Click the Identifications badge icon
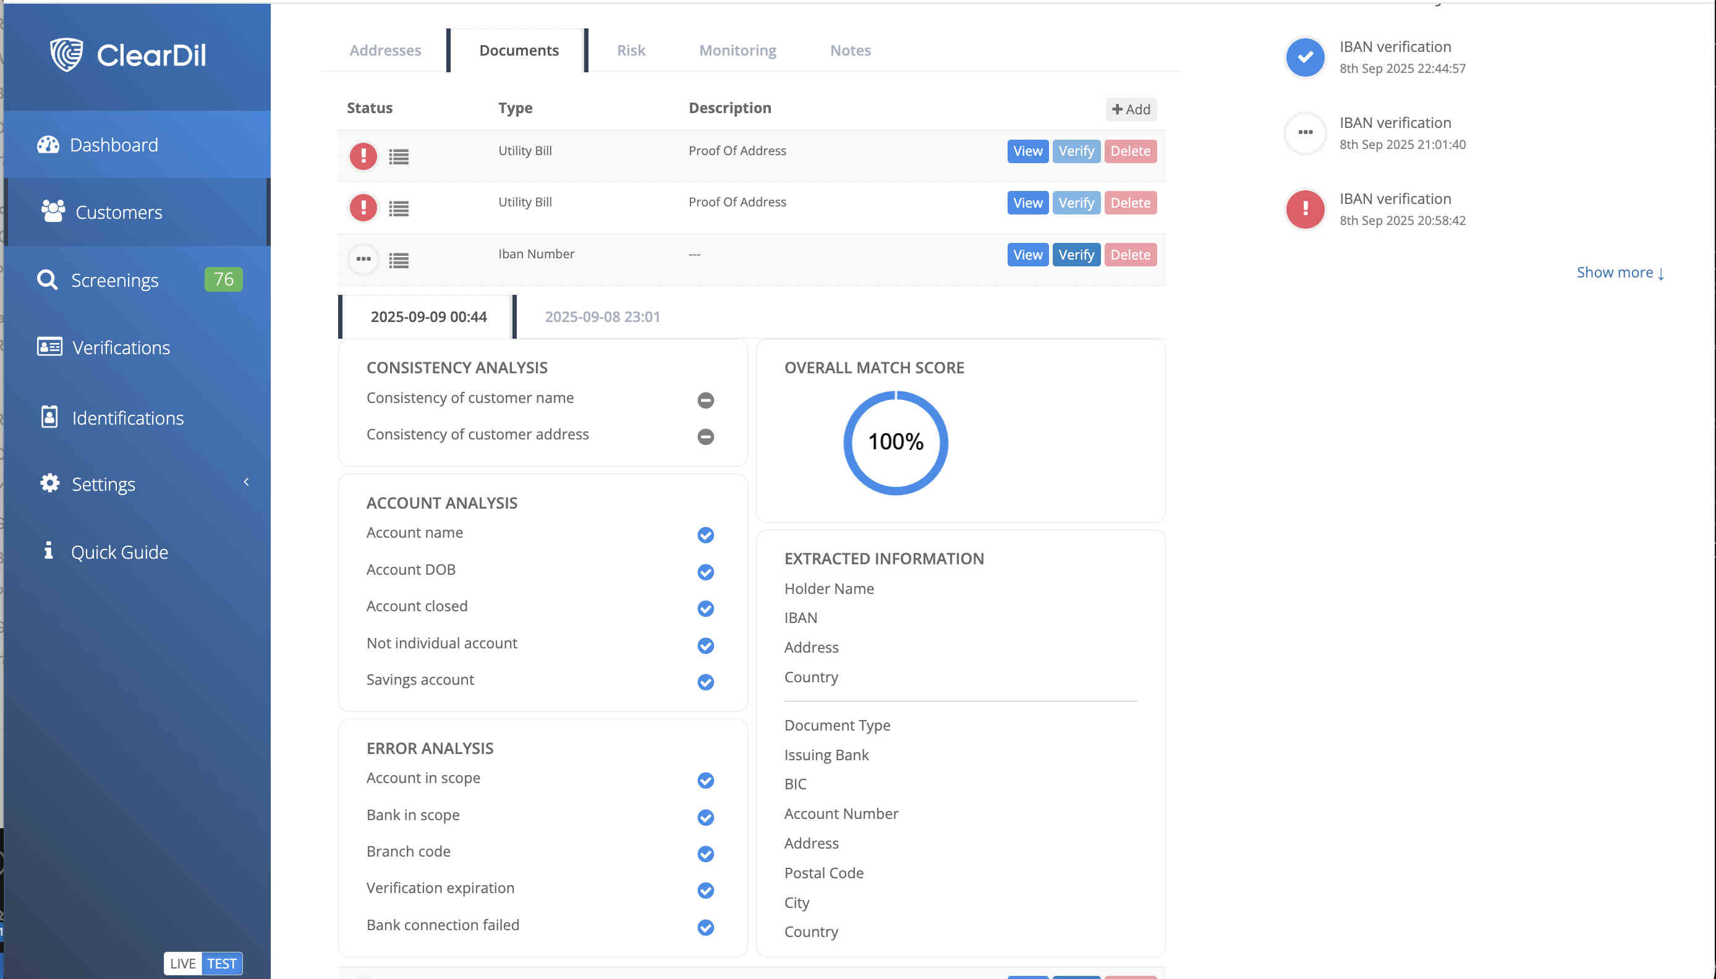The image size is (1716, 979). coord(49,417)
